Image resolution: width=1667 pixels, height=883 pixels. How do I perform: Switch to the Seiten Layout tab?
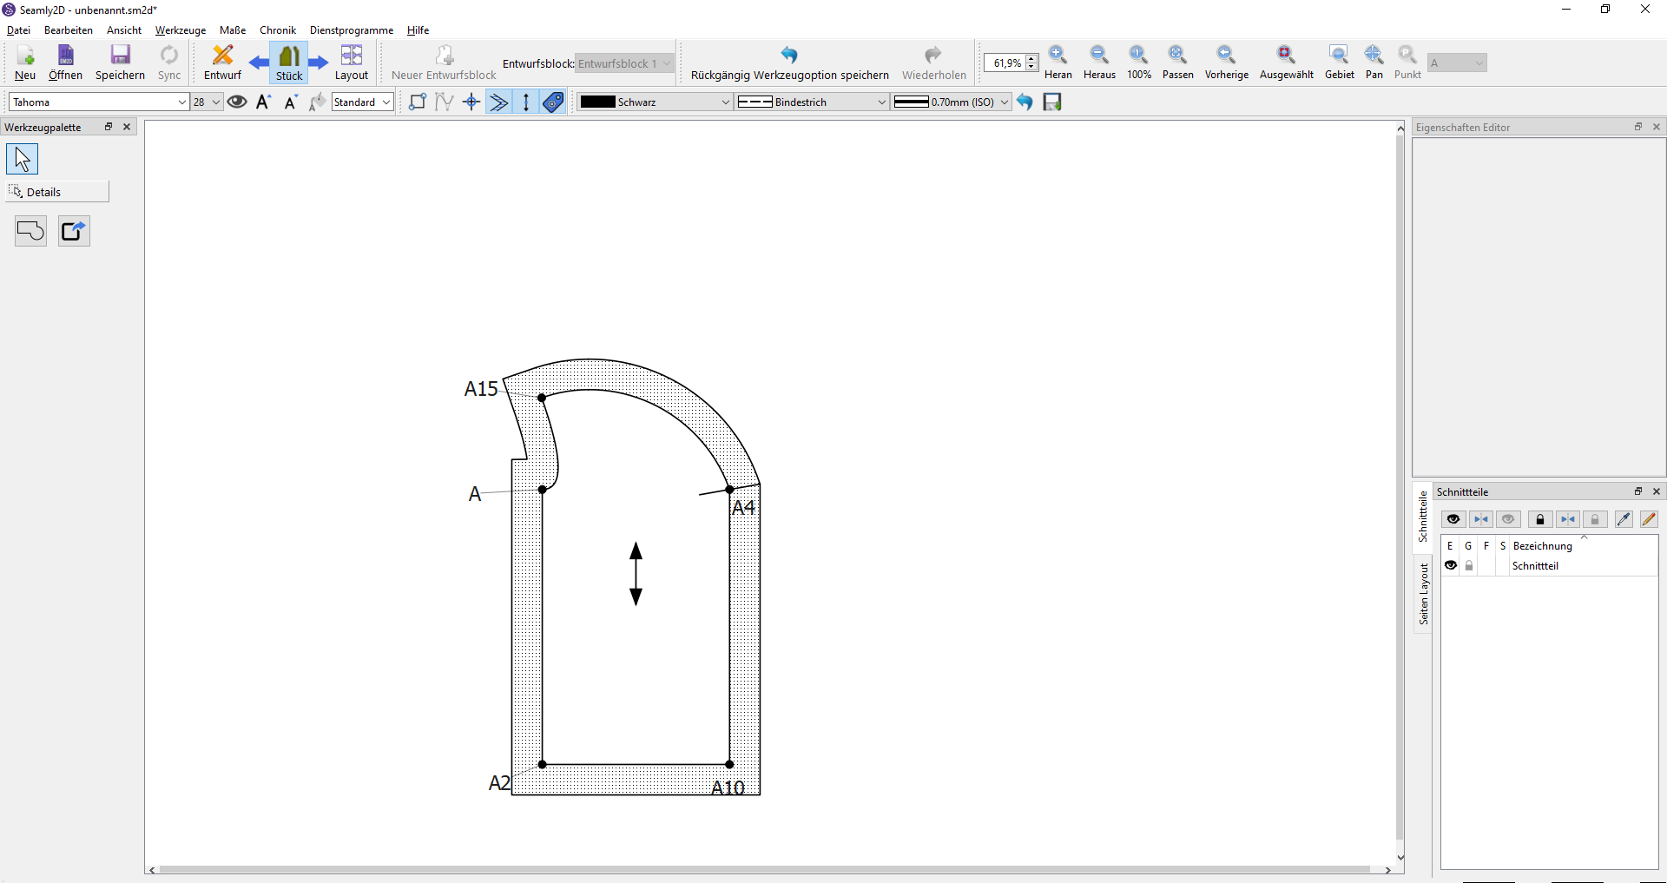click(1423, 594)
